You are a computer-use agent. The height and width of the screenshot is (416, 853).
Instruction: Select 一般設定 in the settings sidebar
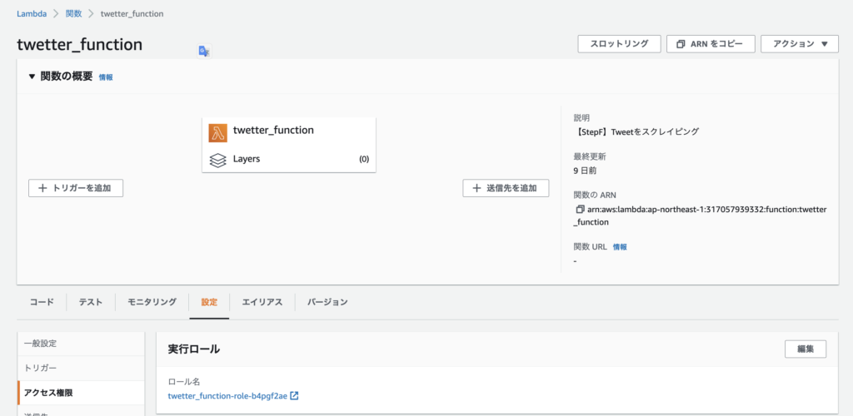click(81, 344)
